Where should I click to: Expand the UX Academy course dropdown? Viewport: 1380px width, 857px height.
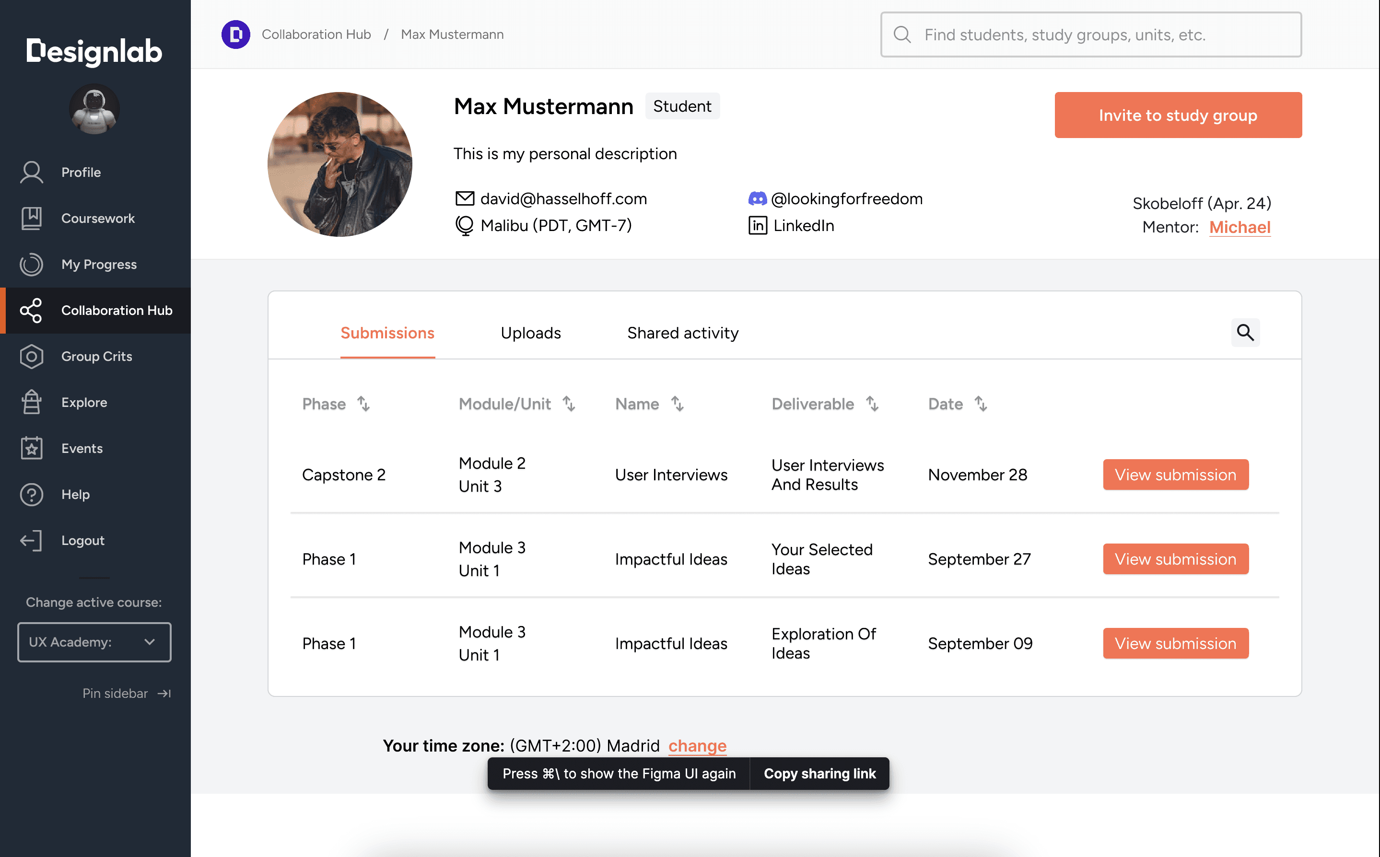(x=94, y=642)
